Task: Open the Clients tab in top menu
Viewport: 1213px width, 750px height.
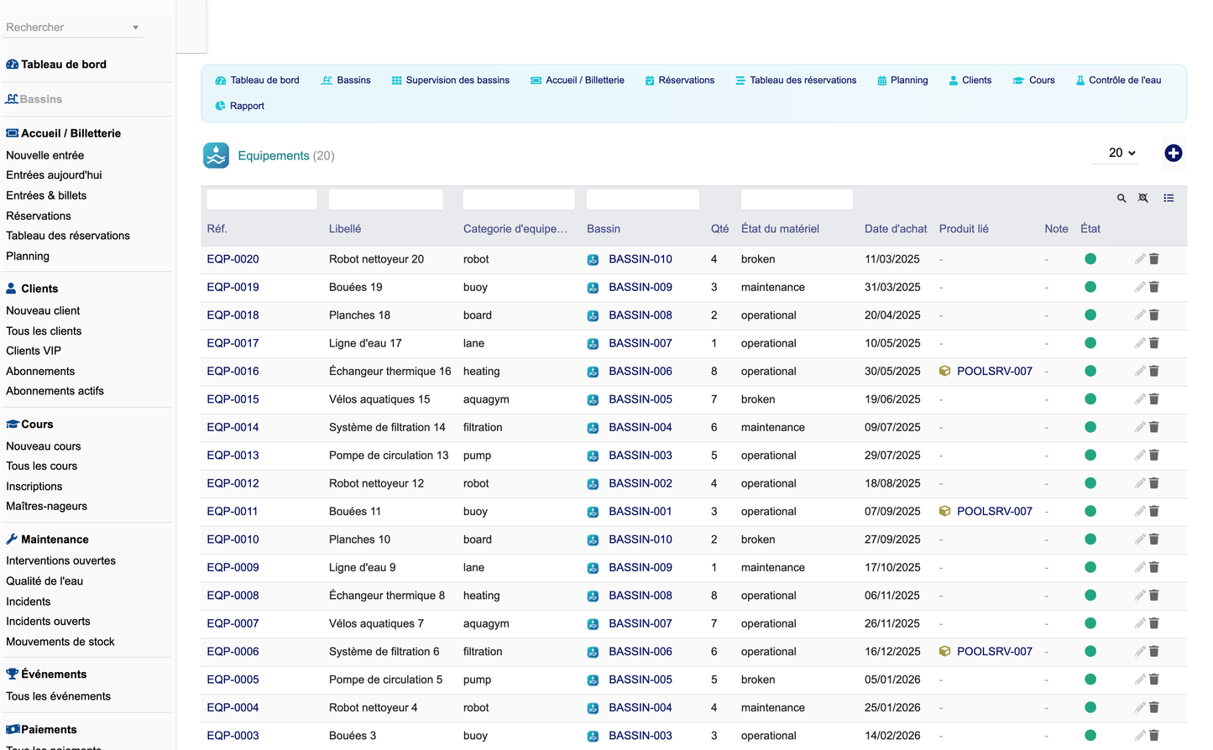Action: pyautogui.click(x=970, y=81)
